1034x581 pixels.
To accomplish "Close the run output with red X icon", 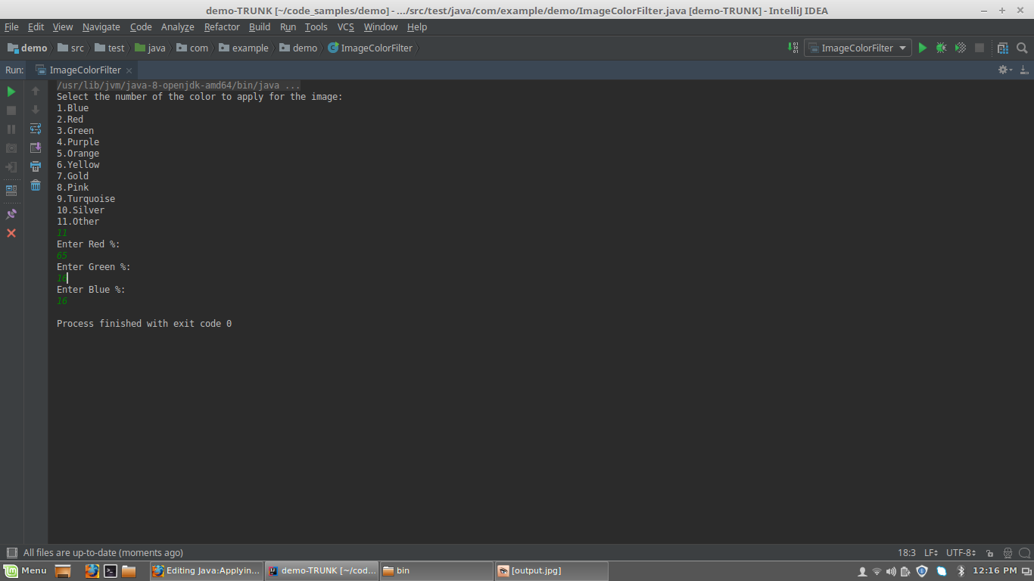I will [11, 233].
